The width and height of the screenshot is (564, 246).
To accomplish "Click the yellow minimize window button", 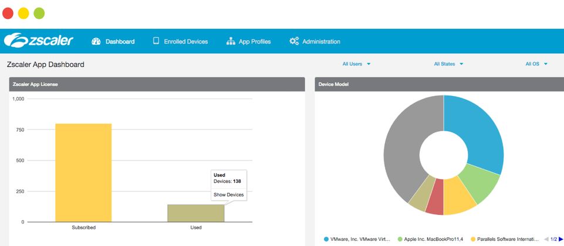I will pyautogui.click(x=23, y=13).
